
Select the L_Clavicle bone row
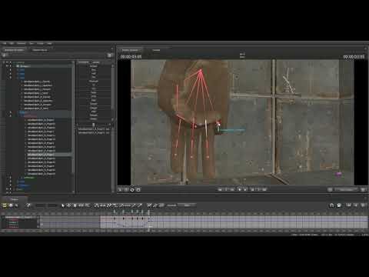pyautogui.click(x=36, y=82)
